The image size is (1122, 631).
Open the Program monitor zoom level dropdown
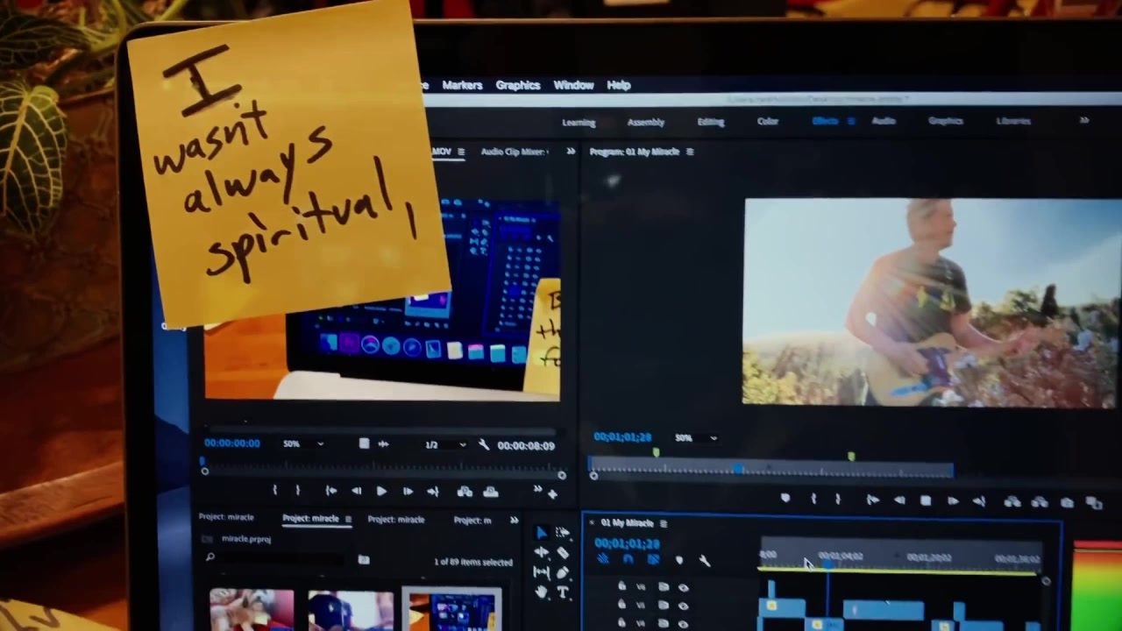point(696,437)
